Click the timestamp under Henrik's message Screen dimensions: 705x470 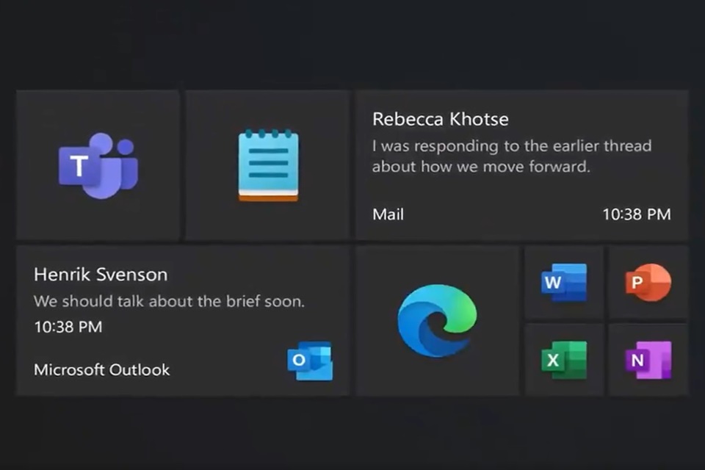point(68,327)
